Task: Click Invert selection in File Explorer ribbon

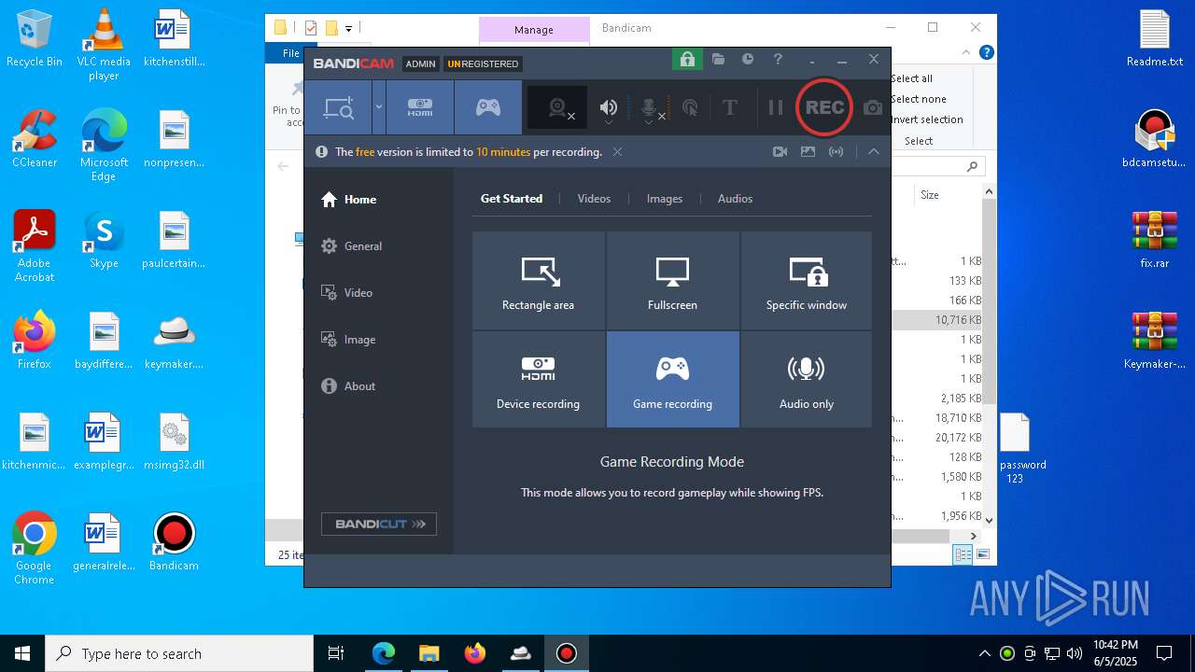Action: [927, 119]
